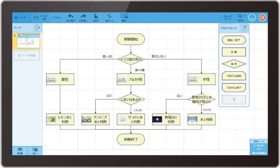
Task: Copy page using the コピー icon
Action: [x=35, y=151]
